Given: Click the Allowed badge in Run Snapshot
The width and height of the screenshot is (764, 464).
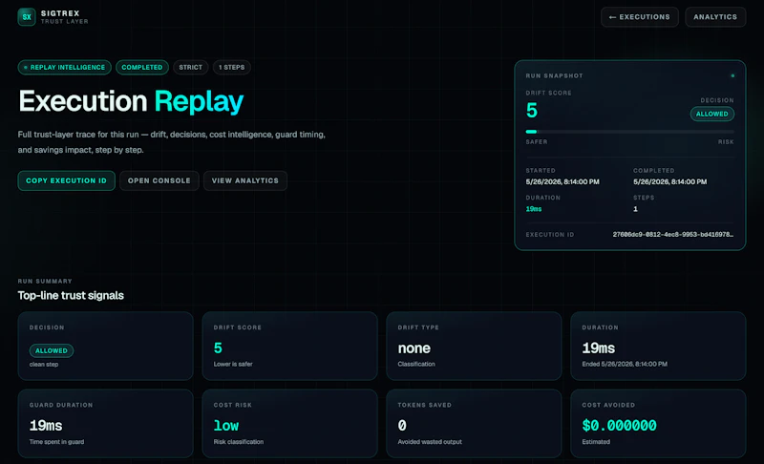Looking at the screenshot, I should point(711,114).
